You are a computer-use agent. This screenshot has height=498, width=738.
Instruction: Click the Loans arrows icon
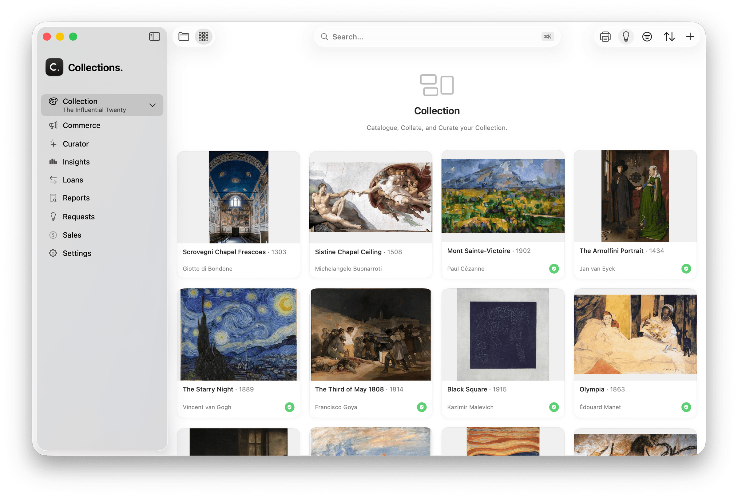coord(53,180)
